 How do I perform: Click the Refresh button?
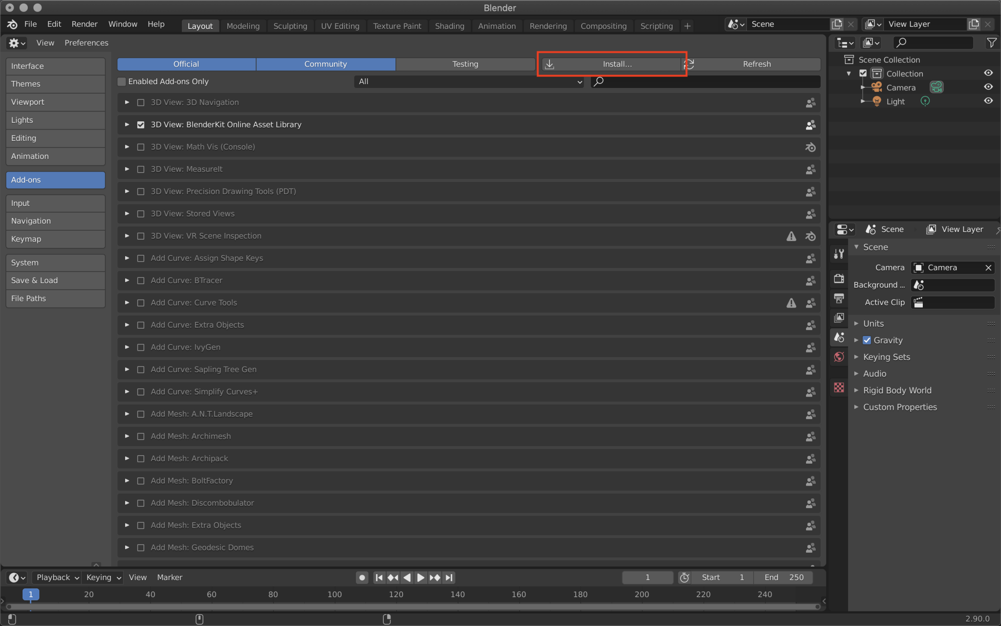[756, 64]
